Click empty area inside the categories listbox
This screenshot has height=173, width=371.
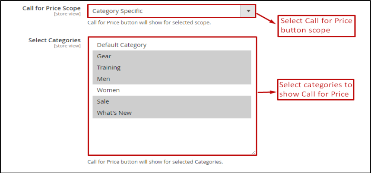[x=171, y=136]
